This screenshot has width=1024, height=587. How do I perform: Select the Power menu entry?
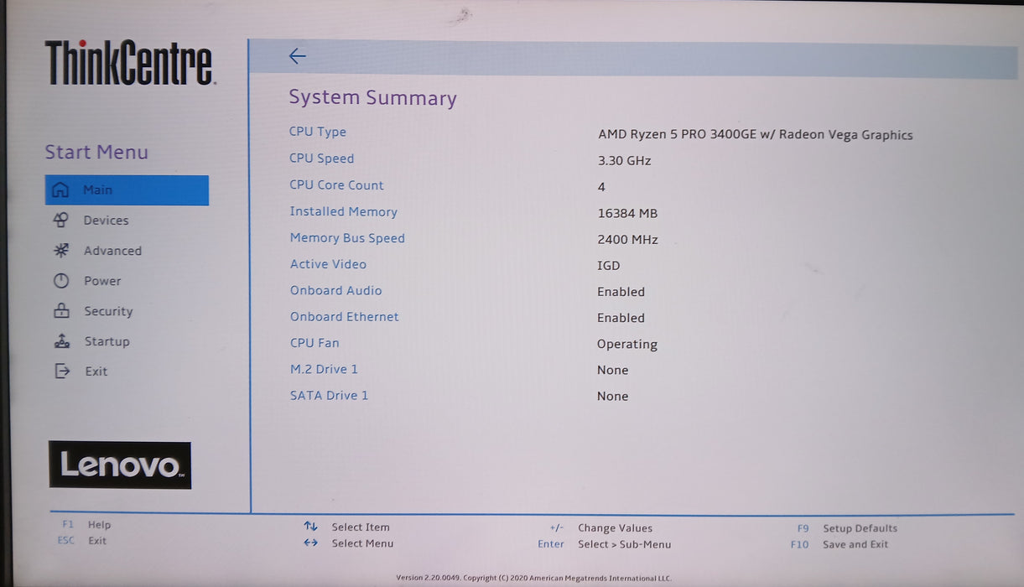[x=102, y=281]
